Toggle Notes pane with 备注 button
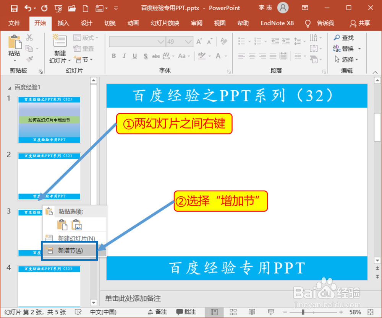Image resolution: width=382 pixels, height=318 pixels. [x=157, y=312]
